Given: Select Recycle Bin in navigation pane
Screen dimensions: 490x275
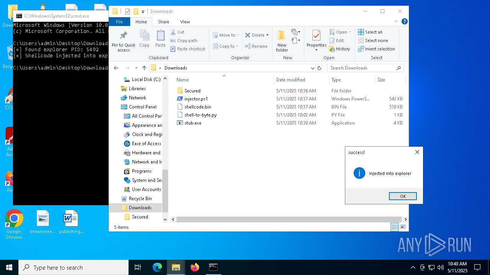Looking at the screenshot, I should click(x=140, y=199).
